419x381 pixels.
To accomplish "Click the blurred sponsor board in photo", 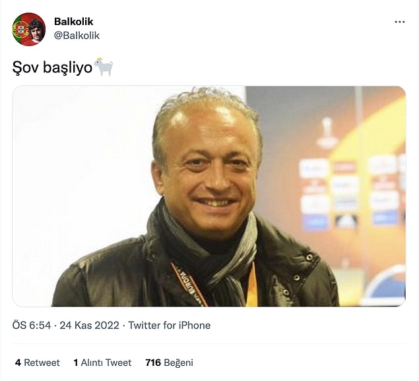I will click(350, 194).
